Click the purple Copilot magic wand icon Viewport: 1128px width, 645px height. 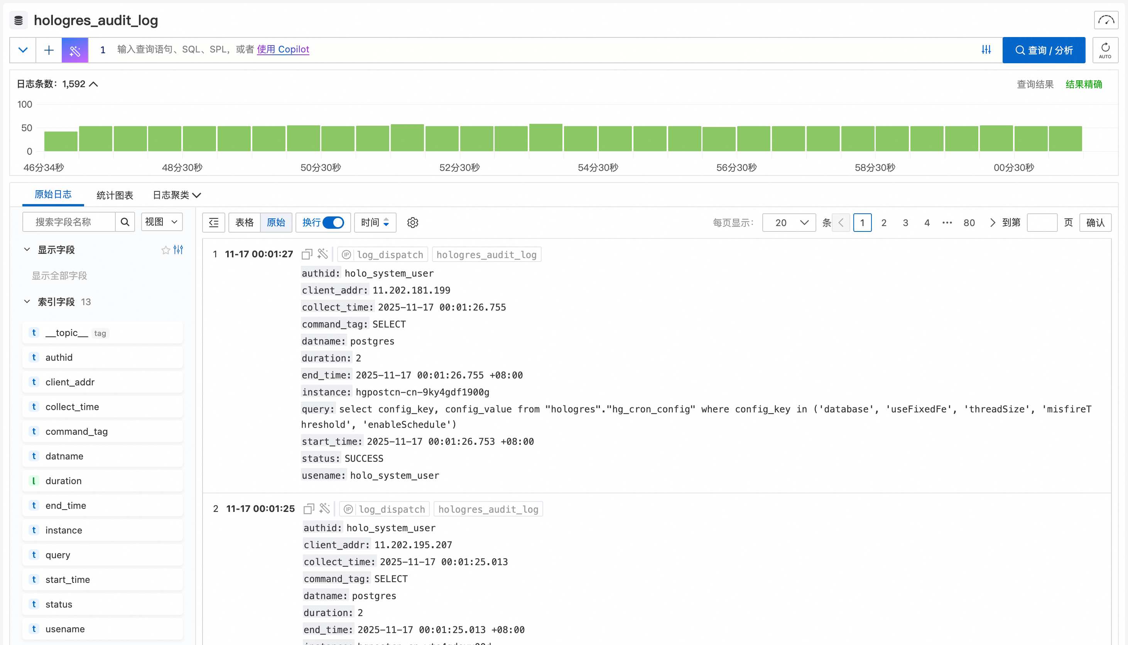click(74, 50)
